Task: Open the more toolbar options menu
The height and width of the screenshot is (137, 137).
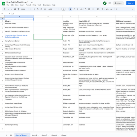Action: tap(117, 9)
